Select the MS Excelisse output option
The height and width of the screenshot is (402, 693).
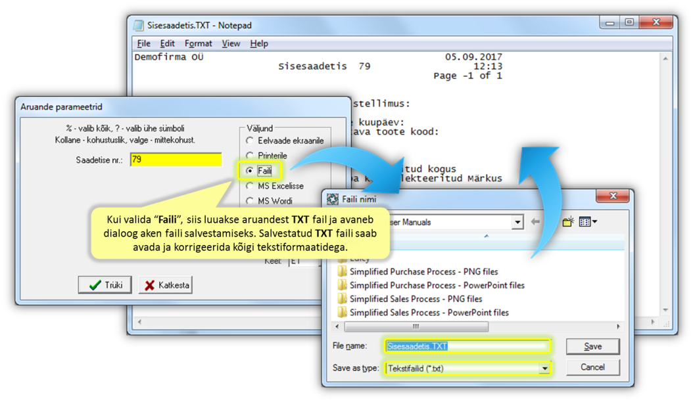tap(275, 186)
